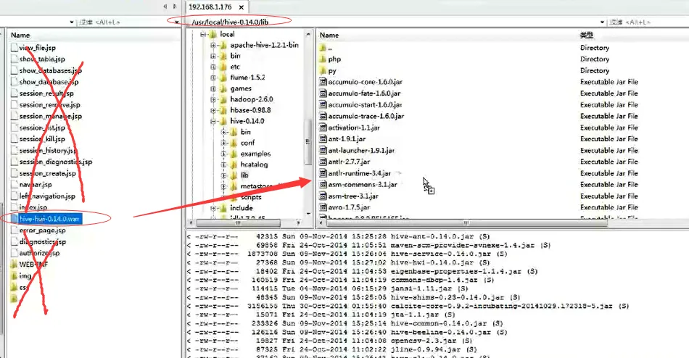
Task: Click the php directory folder icon
Action: pos(323,59)
